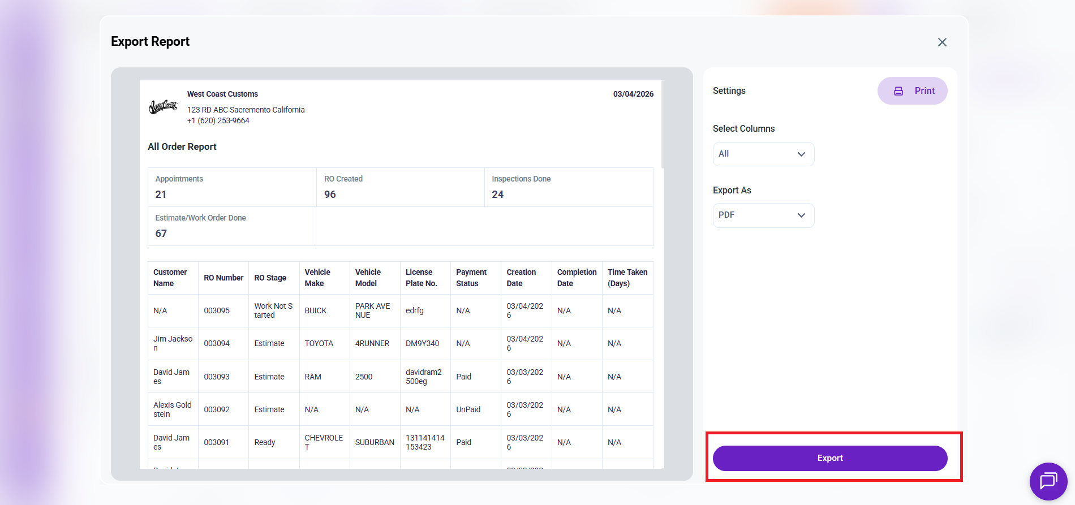Click the UnPaid payment status cell
The height and width of the screenshot is (505, 1075).
pos(468,409)
